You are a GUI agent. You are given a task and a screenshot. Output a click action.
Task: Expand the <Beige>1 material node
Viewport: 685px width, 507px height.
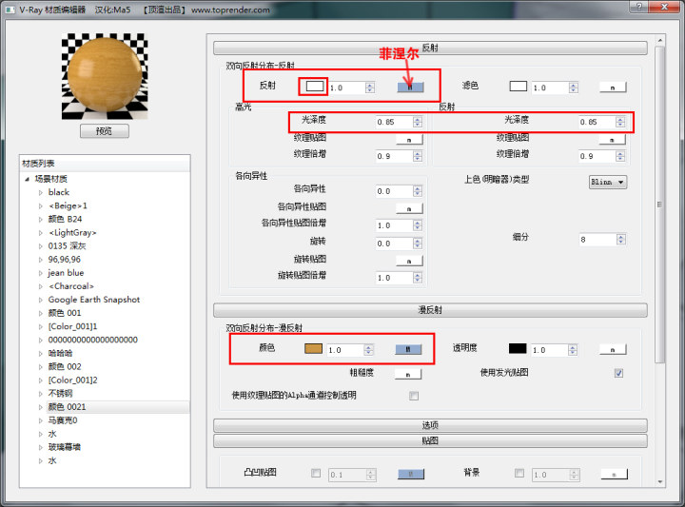pyautogui.click(x=41, y=206)
